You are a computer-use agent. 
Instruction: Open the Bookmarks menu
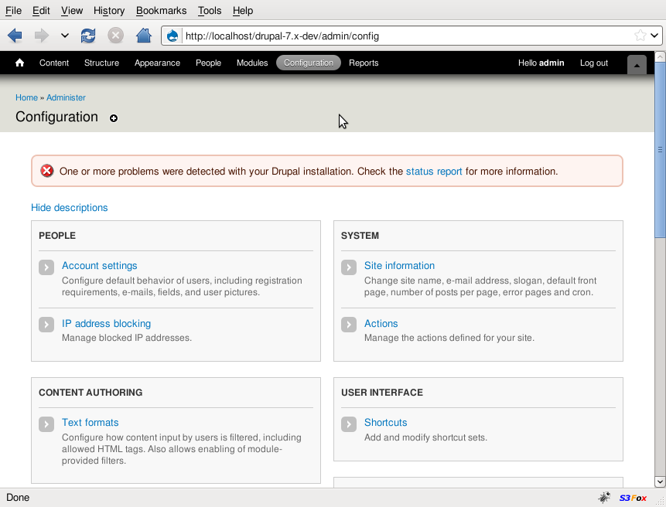161,11
